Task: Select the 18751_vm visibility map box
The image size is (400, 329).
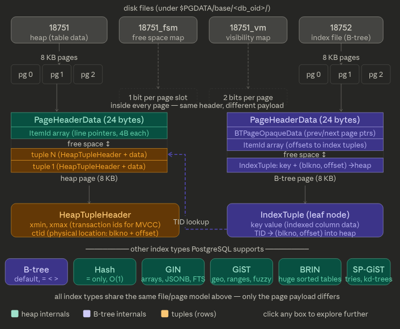Action: [248, 30]
